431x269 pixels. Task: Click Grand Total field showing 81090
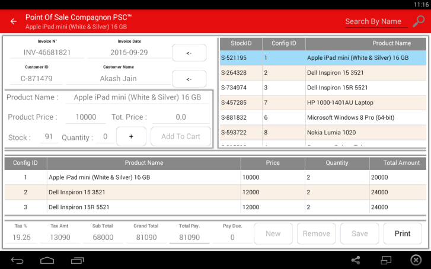[146, 237]
